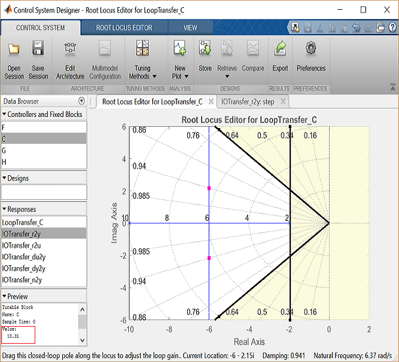Click the Root Locus plot title
This screenshot has width=399, height=362.
[x=249, y=120]
